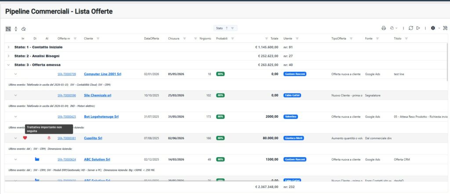Collapse the Stato: 3 - Offerta emessa group
450x194 pixels.
coord(8,65)
